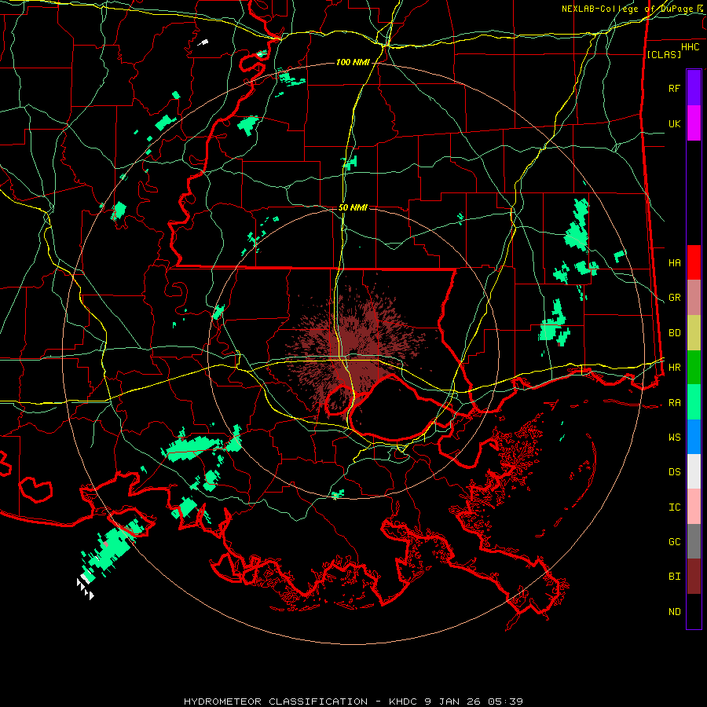This screenshot has height=707, width=707.
Task: Select the 'BD' legend label text
Action: (x=674, y=333)
